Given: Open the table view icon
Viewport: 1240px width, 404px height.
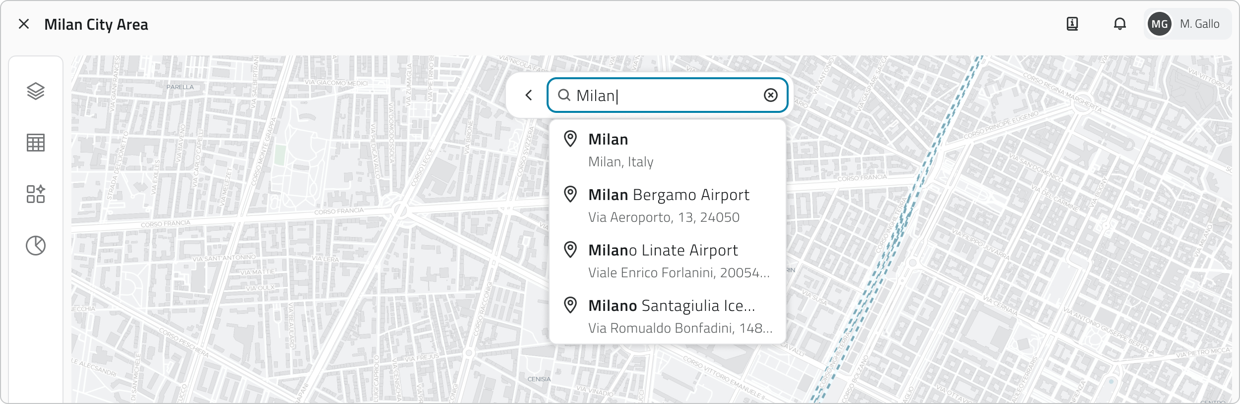Looking at the screenshot, I should coord(36,143).
